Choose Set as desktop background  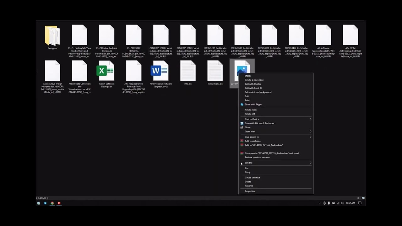click(258, 92)
